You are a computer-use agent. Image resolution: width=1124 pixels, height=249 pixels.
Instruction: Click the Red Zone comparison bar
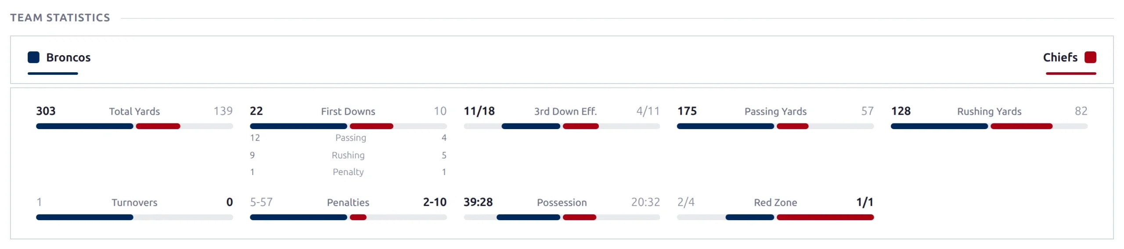[775, 217]
